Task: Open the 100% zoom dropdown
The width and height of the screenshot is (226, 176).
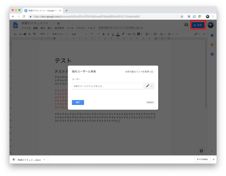Action: click(x=44, y=34)
